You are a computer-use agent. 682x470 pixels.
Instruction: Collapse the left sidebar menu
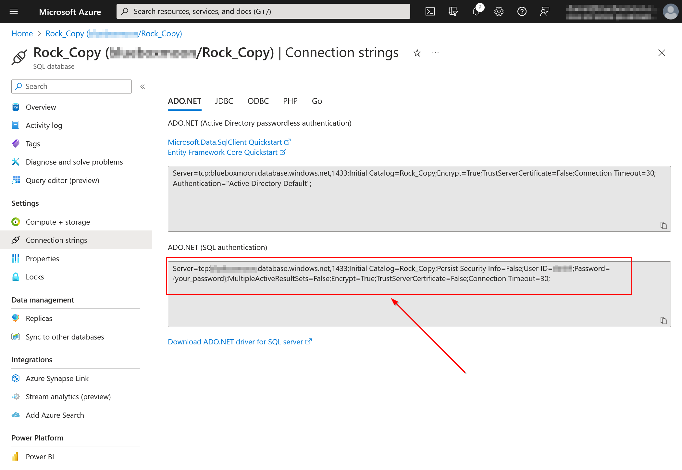(143, 87)
